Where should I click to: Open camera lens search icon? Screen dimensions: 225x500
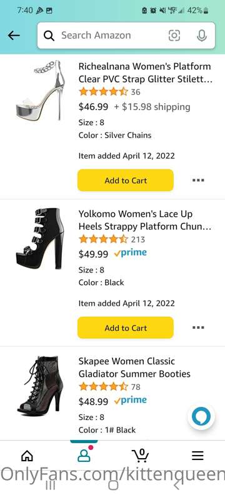174,36
